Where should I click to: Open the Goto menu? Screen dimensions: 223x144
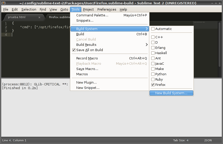tap(64, 9)
